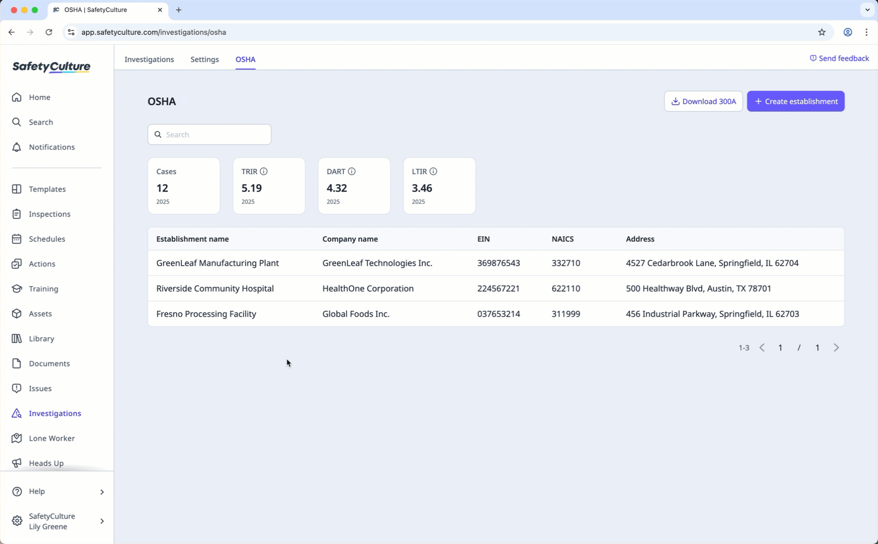The height and width of the screenshot is (544, 878).
Task: Open Lone Worker in sidebar
Action: (43, 438)
